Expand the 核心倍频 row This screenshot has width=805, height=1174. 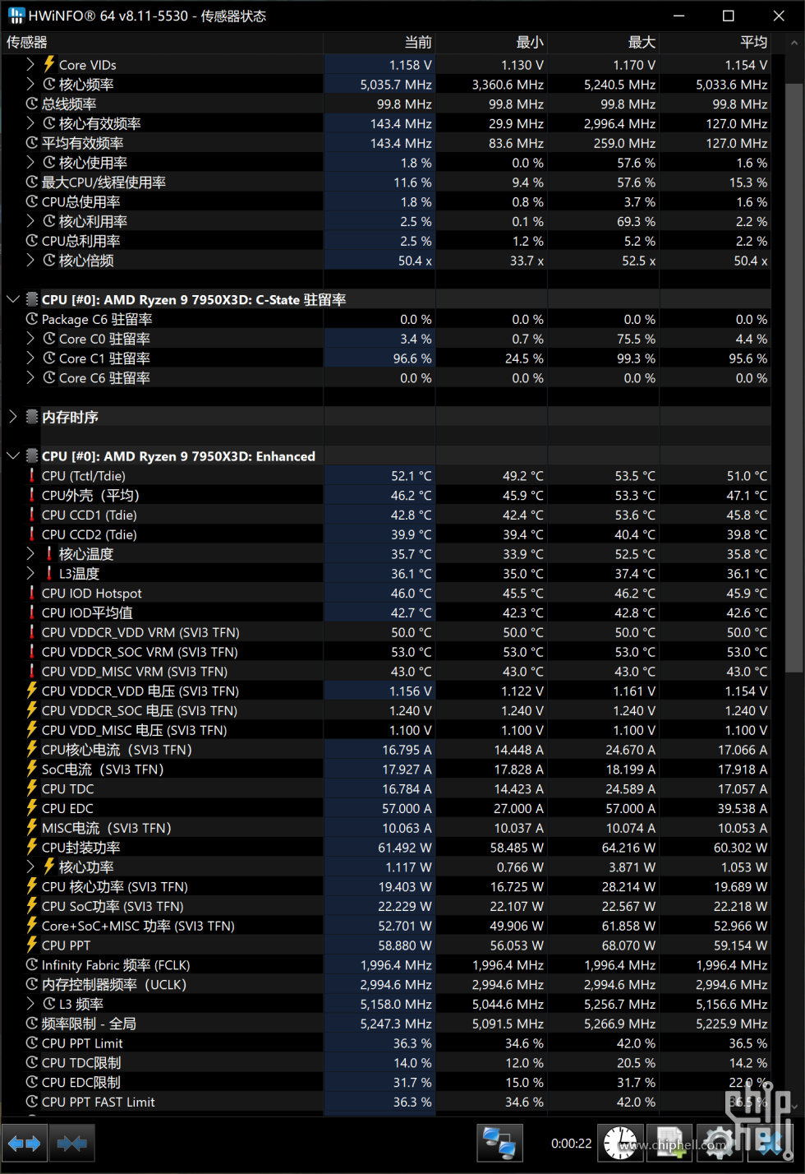(30, 261)
